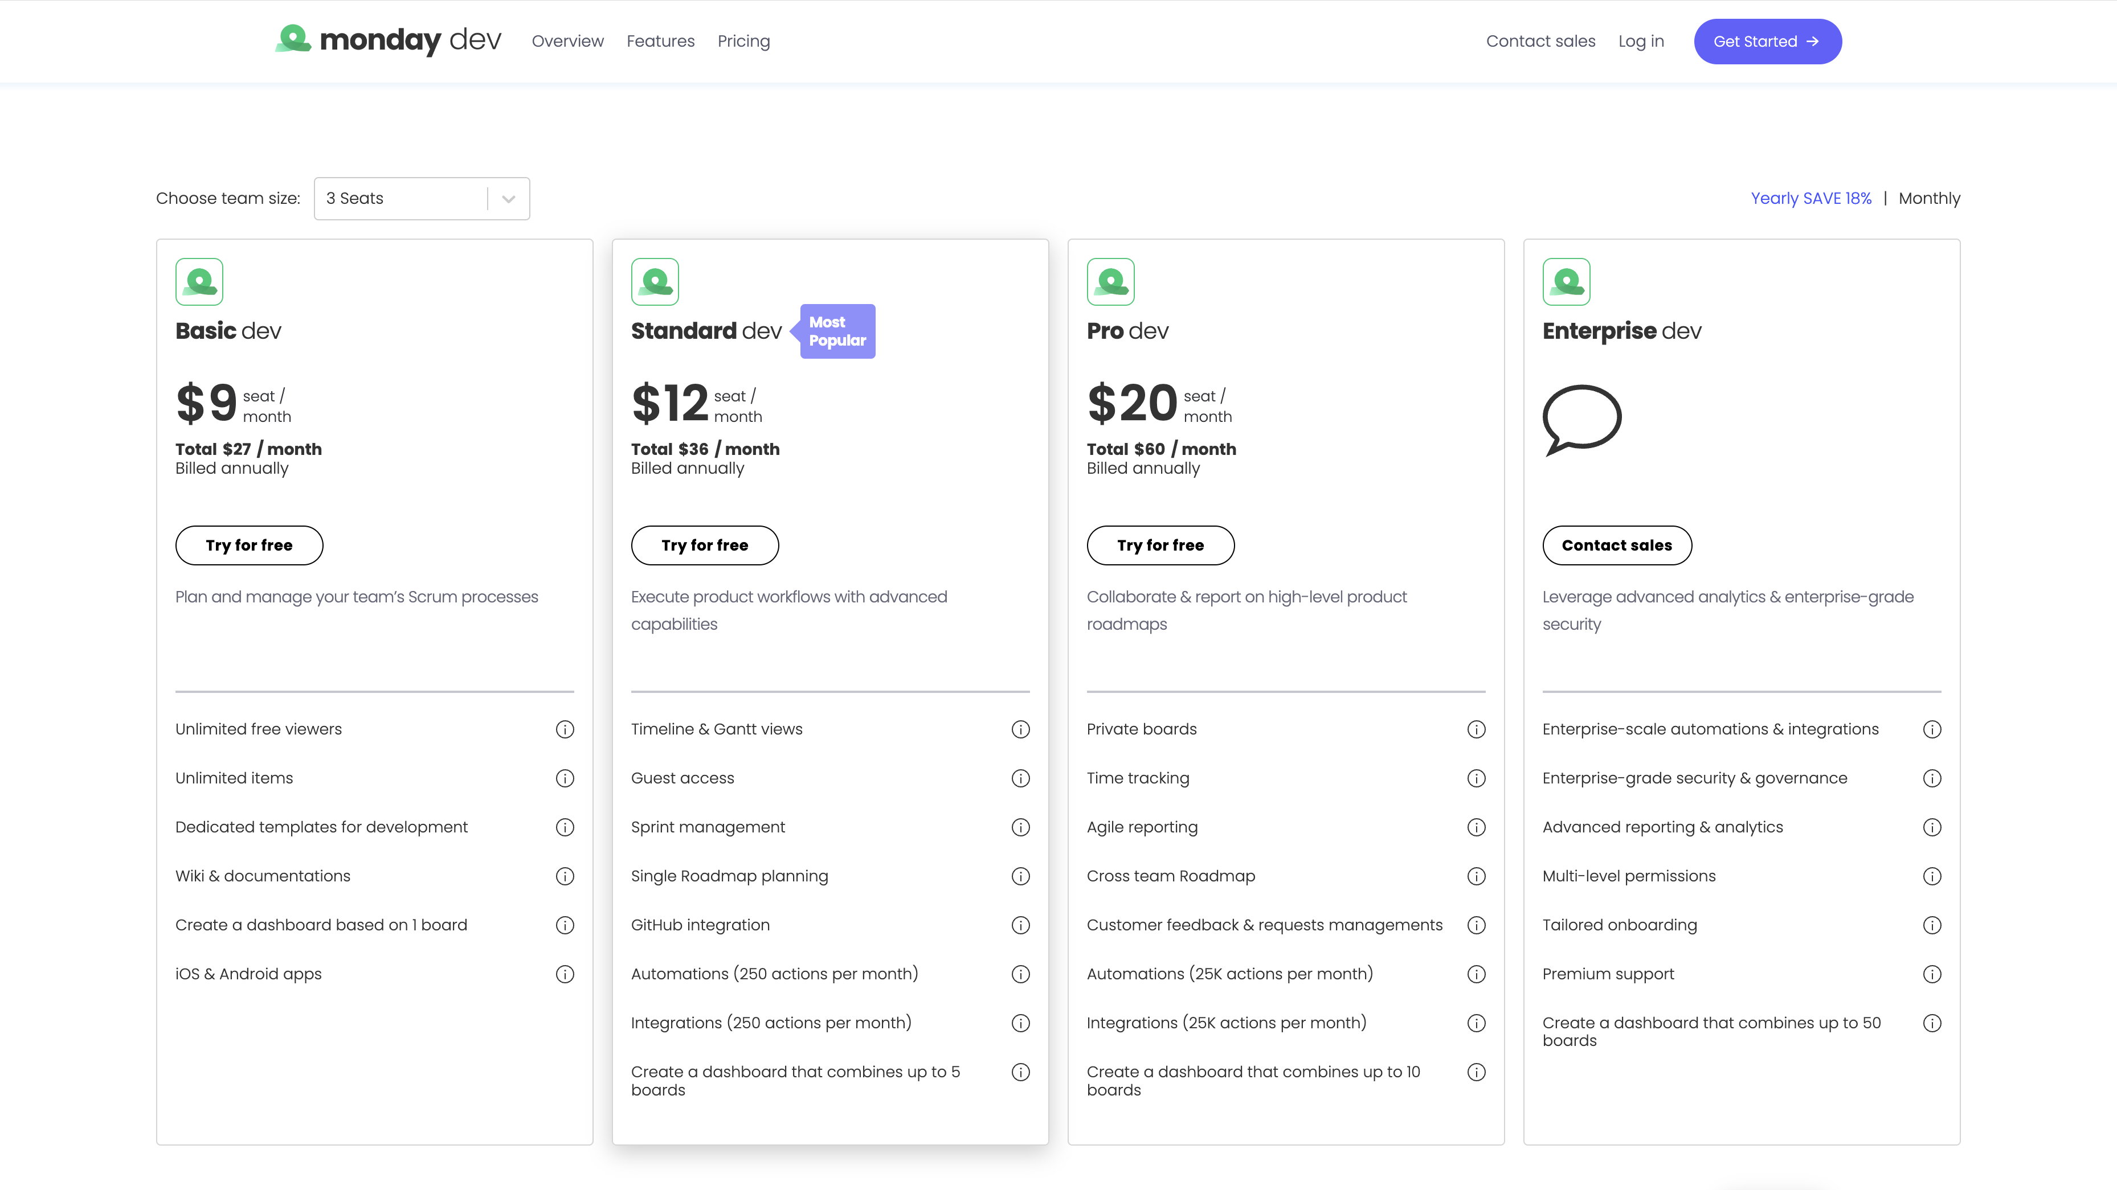Click Contact sales button under Enterprise dev
This screenshot has height=1190, width=2117.
point(1616,544)
